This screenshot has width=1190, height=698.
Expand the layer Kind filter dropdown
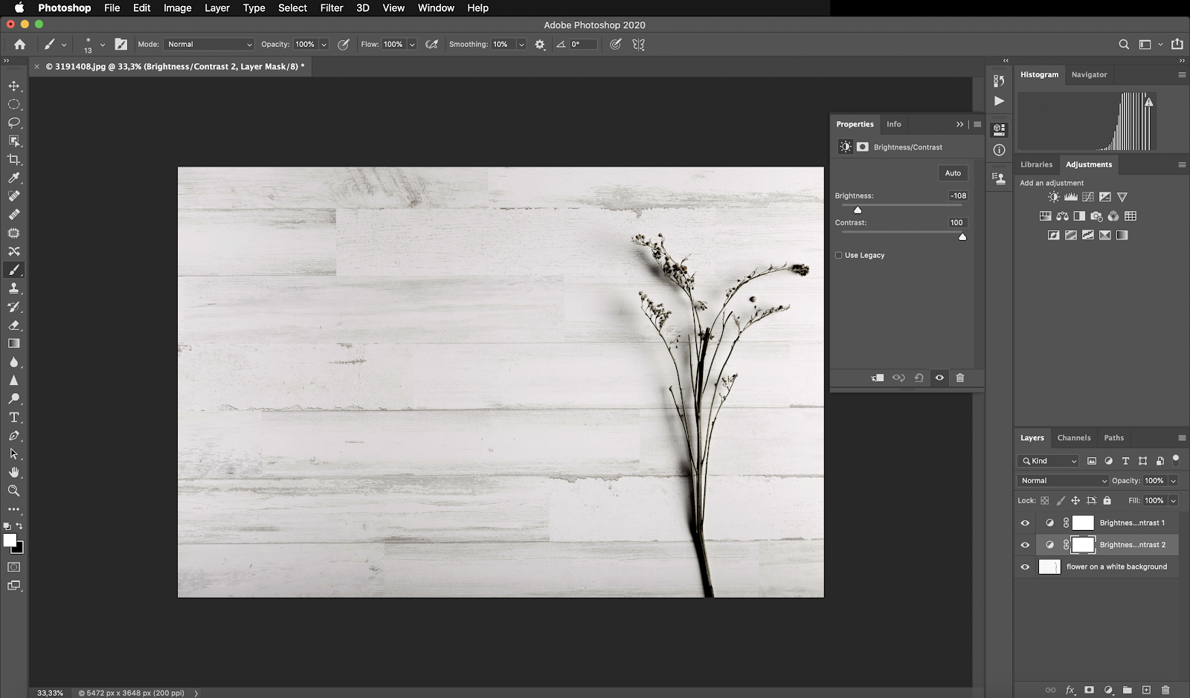coord(1048,461)
